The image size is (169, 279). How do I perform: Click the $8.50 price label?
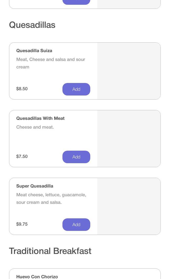(x=22, y=89)
